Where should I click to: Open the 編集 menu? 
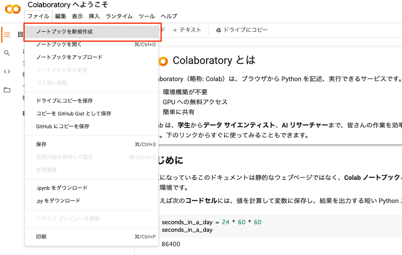pos(61,16)
